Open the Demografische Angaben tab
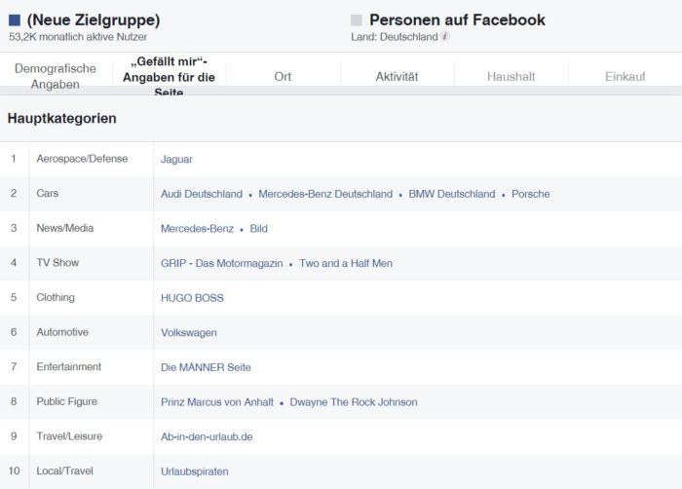This screenshot has height=489, width=682. (x=56, y=76)
